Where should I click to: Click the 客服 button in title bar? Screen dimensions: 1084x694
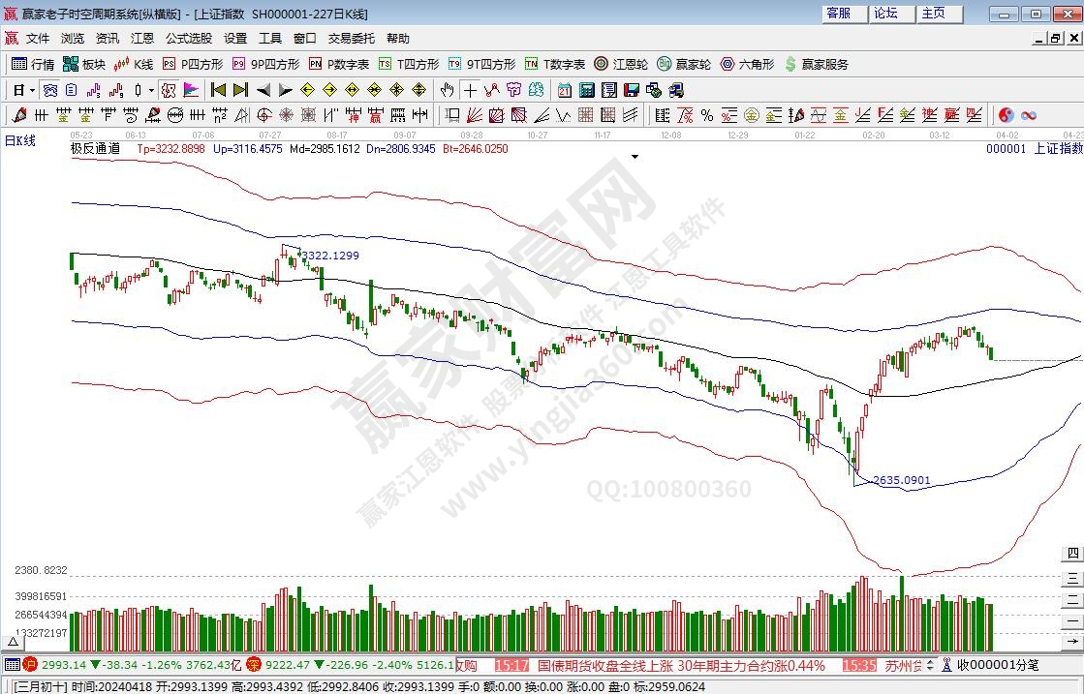pos(838,14)
